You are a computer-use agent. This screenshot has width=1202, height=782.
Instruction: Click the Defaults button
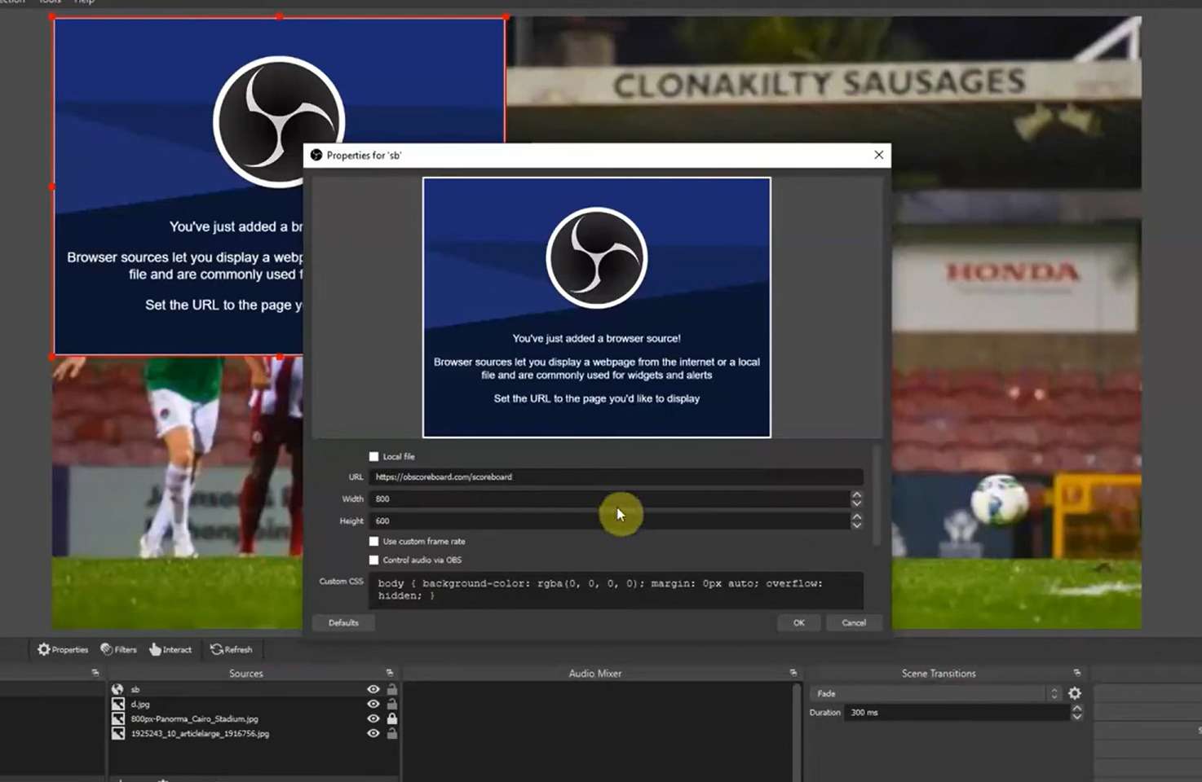pyautogui.click(x=343, y=622)
